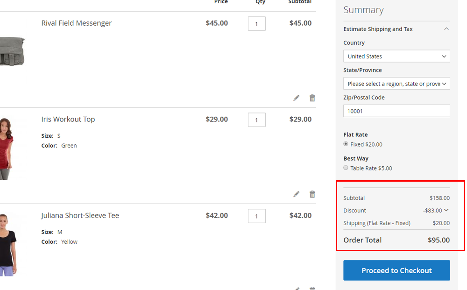Click the Juliana Tee color Yellow text
The width and height of the screenshot is (467, 290).
tap(69, 242)
